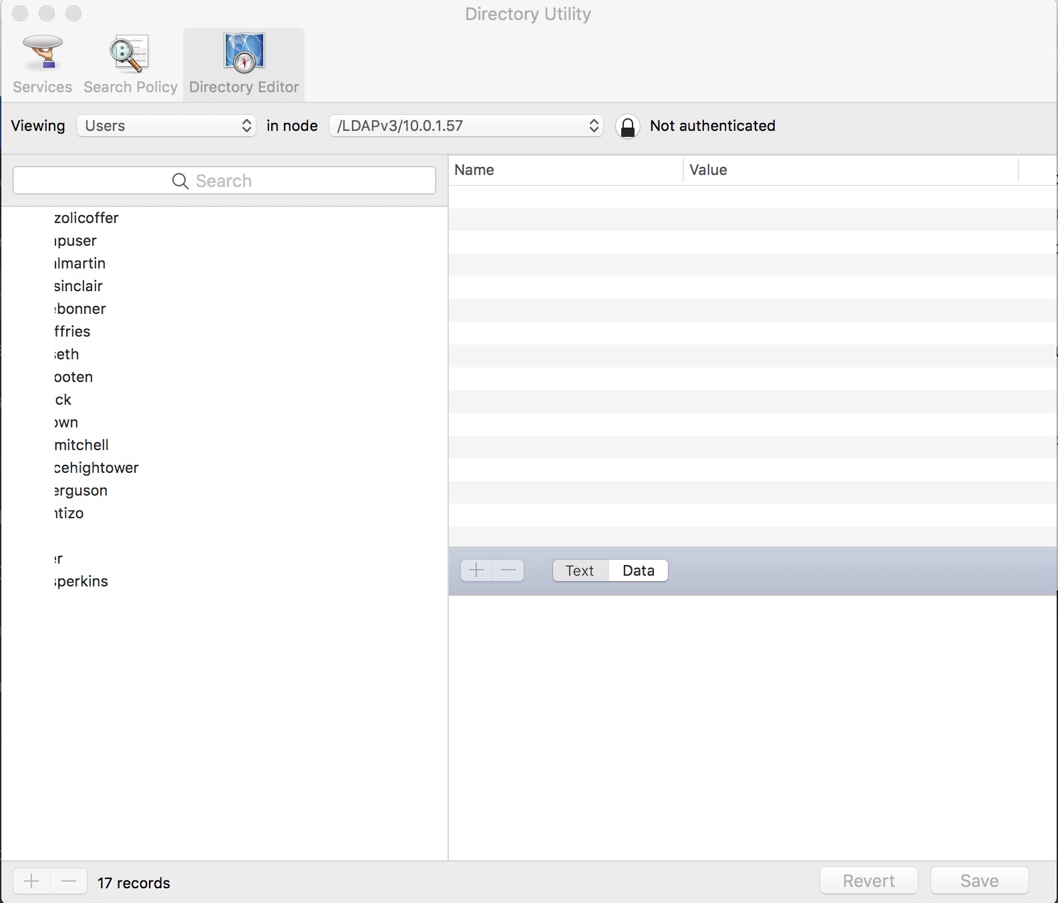The width and height of the screenshot is (1058, 903).
Task: Select the record ending in puser
Action: [224, 240]
